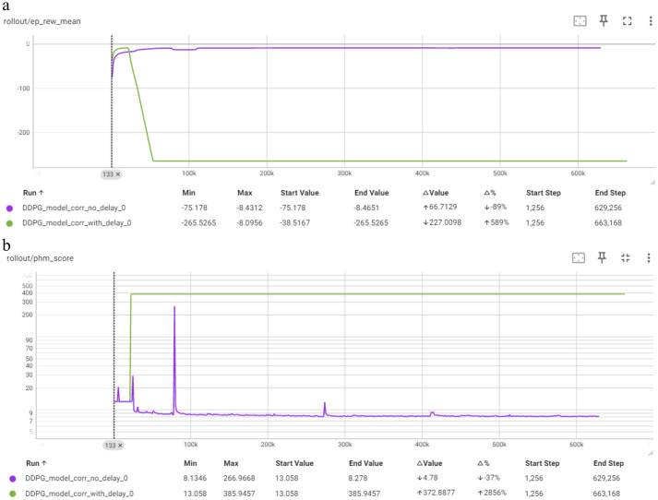Click the Max column header in top table
658x500 pixels.
245,193
